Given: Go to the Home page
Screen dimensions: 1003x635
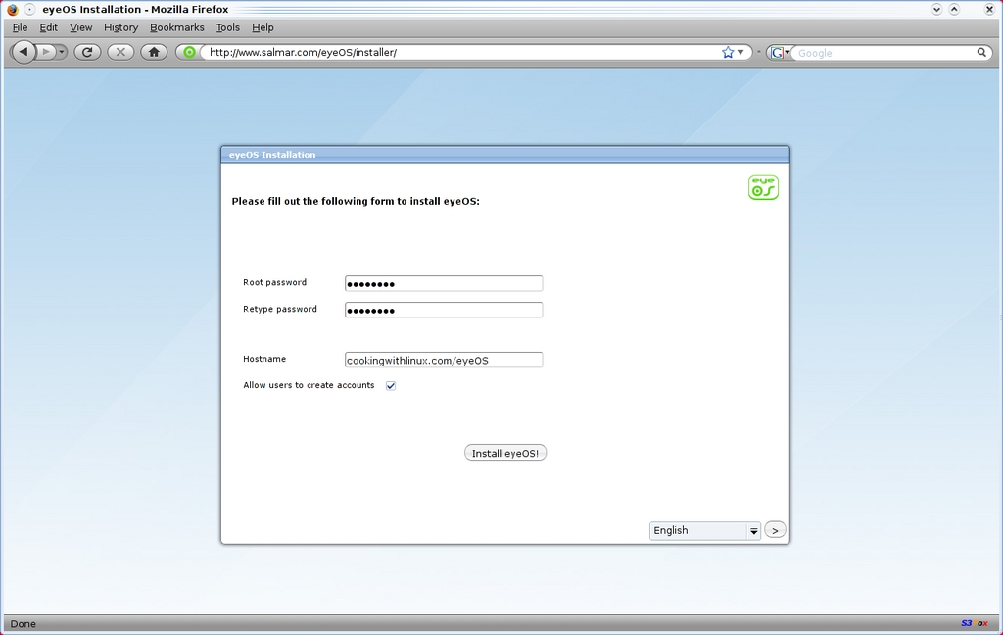Looking at the screenshot, I should (154, 52).
